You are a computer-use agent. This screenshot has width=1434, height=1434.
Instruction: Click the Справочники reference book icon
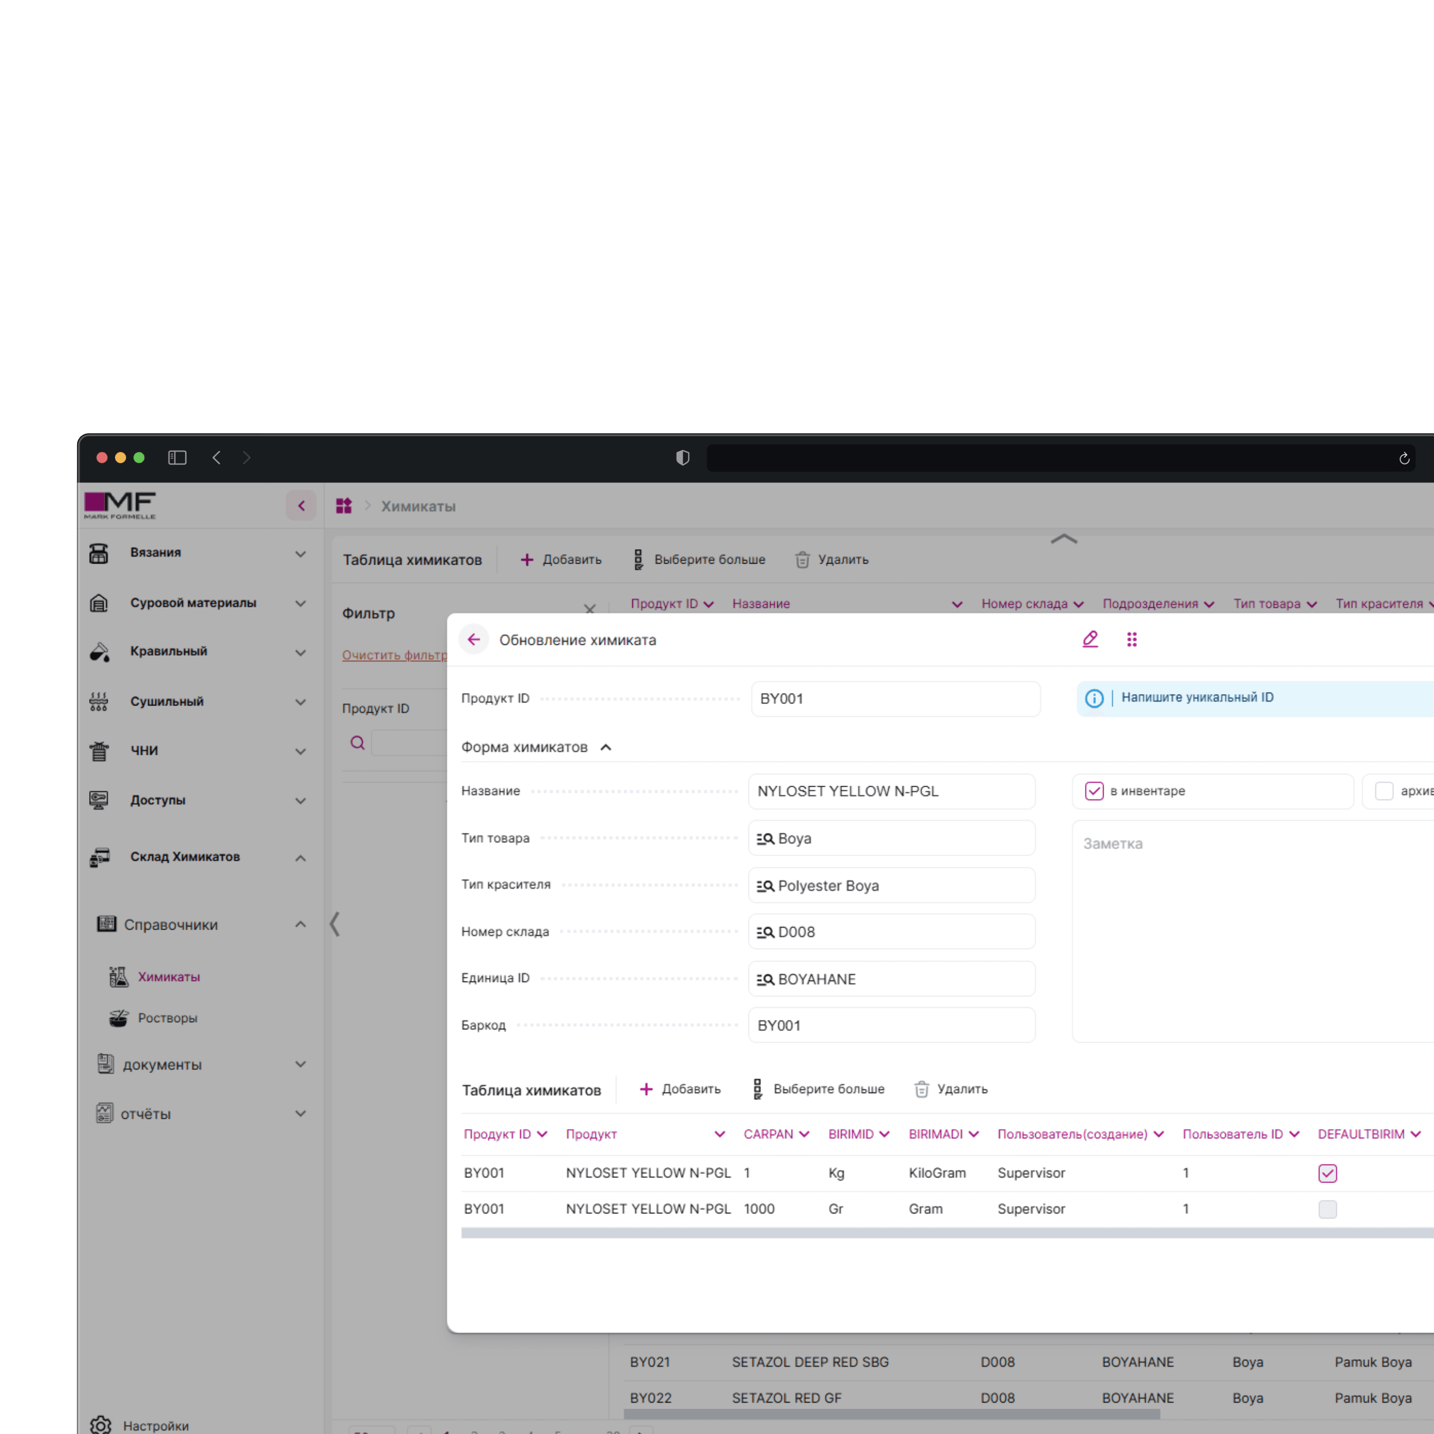point(107,923)
